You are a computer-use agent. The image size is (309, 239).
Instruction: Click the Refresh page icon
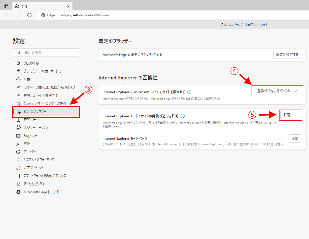[29, 15]
